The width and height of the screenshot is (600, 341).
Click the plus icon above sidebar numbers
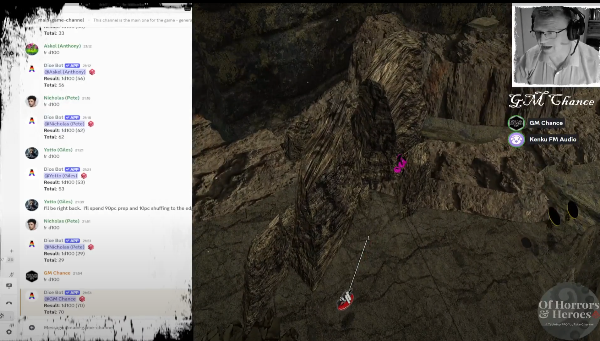tap(11, 251)
